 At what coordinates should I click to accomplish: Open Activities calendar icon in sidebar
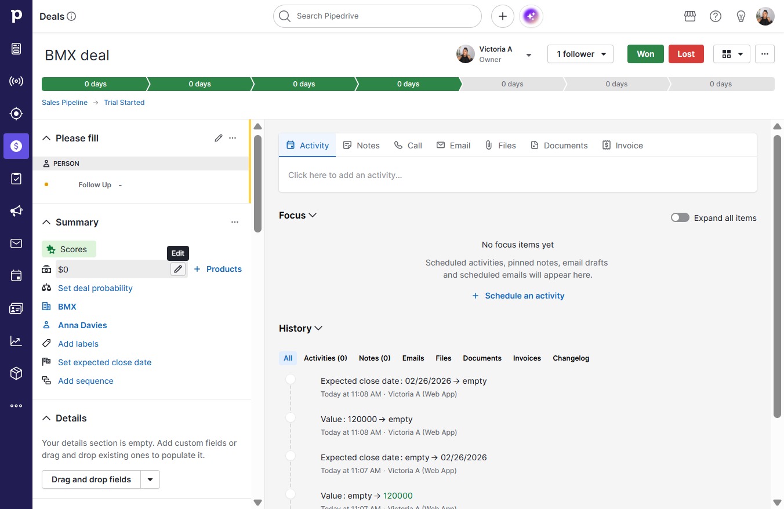(16, 276)
